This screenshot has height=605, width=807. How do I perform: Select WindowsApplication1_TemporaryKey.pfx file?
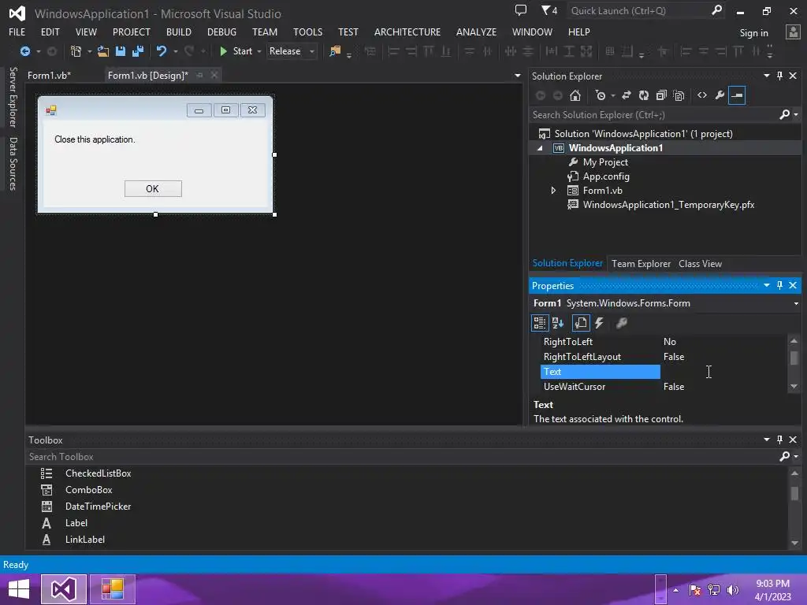(x=668, y=205)
